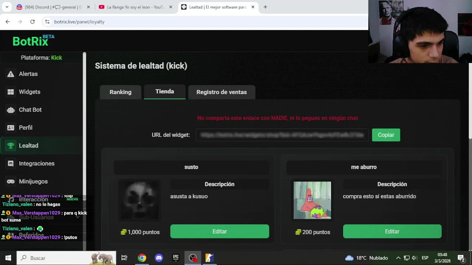Click the Integraciones icon in sidebar
Image resolution: width=472 pixels, height=265 pixels.
(11, 163)
